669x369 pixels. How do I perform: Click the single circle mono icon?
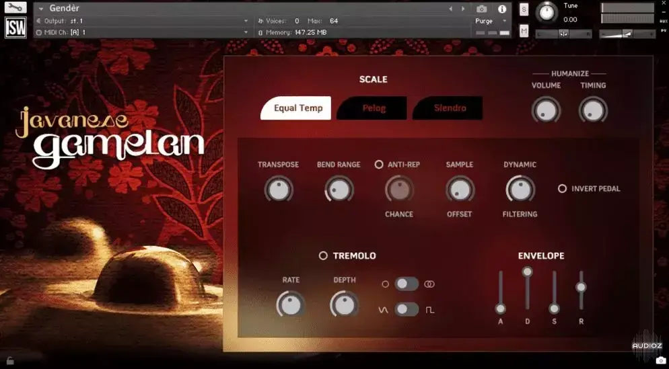click(385, 284)
